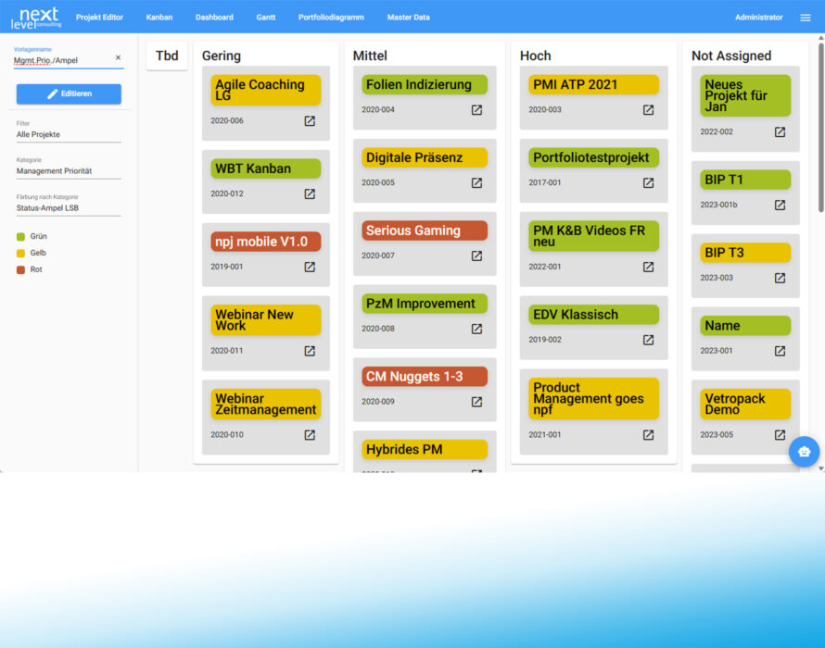
Task: Open the Administrator user menu
Action: (x=758, y=18)
